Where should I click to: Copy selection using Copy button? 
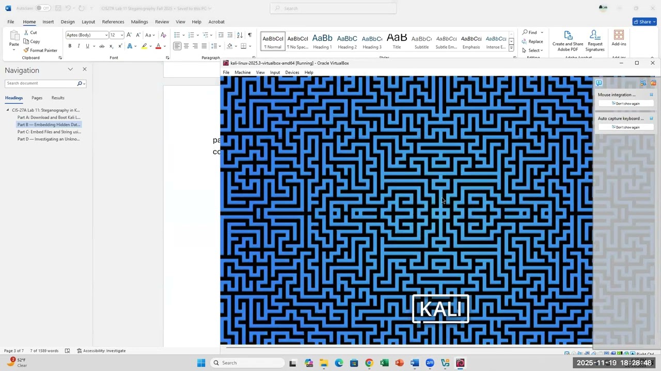tap(32, 41)
